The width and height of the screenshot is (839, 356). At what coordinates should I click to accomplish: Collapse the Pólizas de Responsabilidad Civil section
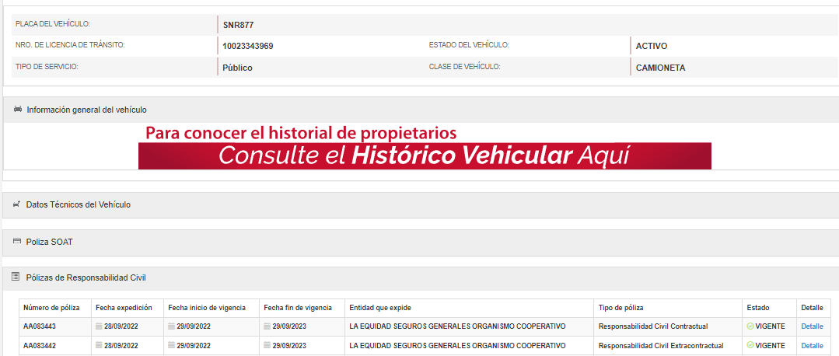click(86, 277)
